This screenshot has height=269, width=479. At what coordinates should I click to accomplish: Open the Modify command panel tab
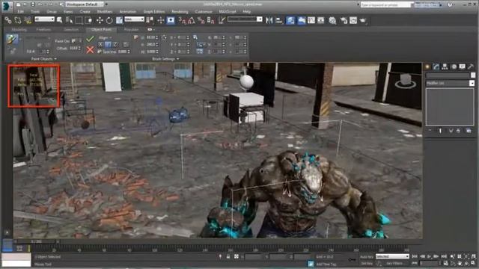(x=436, y=67)
